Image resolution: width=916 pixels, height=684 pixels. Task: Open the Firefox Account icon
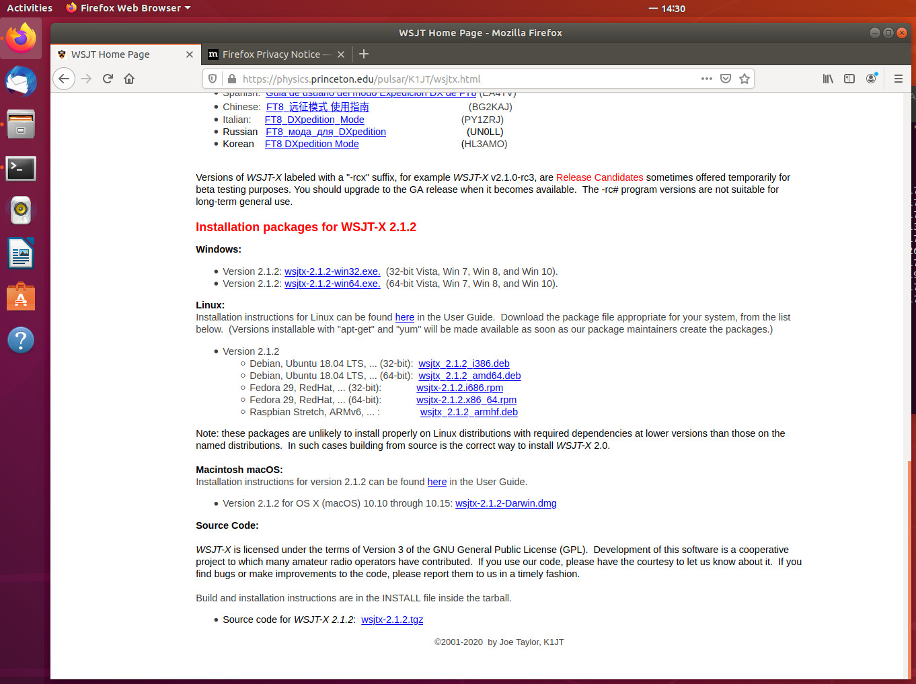click(871, 79)
